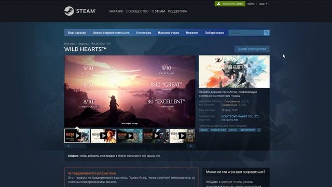The image size is (332, 187).
Task: Click Войдите link in wishlist notice
Action: point(73,156)
